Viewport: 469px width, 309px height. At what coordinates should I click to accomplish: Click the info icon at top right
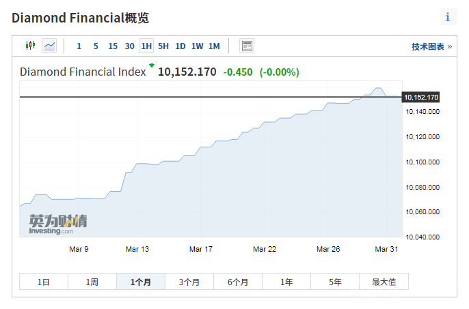click(448, 17)
